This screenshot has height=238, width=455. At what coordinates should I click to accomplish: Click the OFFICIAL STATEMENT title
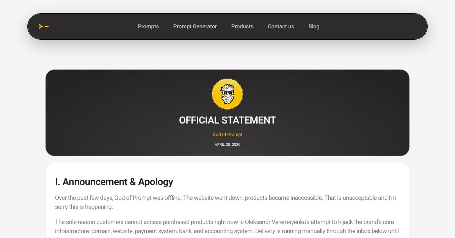(227, 120)
